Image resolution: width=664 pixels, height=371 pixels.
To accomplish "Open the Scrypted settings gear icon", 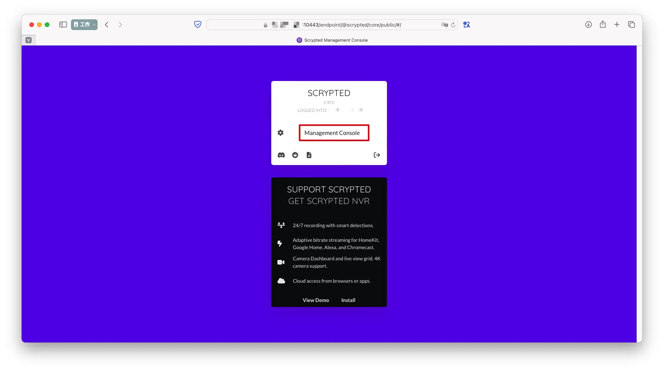I will click(x=280, y=133).
